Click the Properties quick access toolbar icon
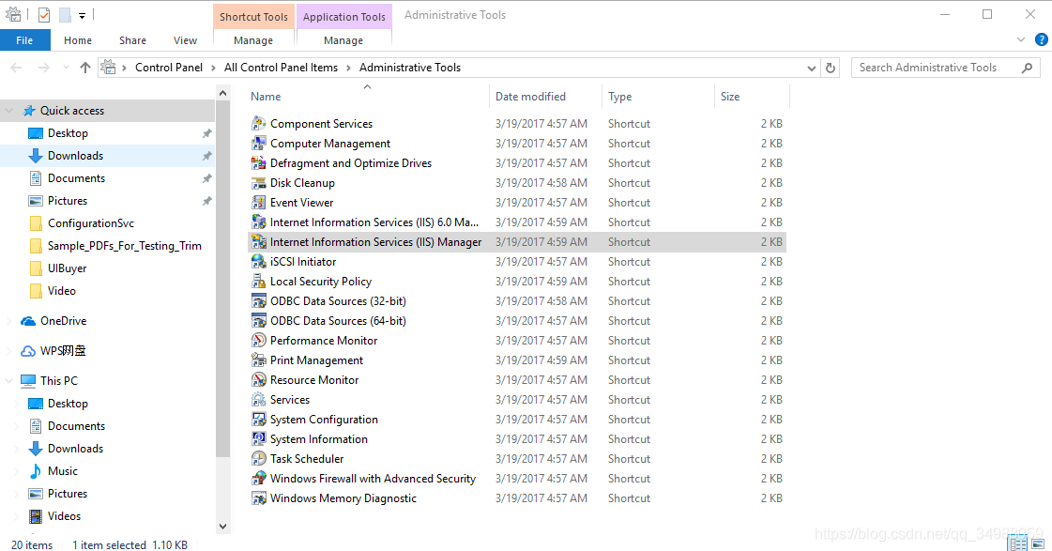Viewport: 1052px width, 551px height. tap(44, 15)
